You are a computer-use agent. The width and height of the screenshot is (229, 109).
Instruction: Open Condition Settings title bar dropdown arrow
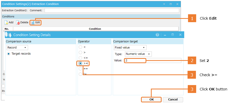click(164, 4)
